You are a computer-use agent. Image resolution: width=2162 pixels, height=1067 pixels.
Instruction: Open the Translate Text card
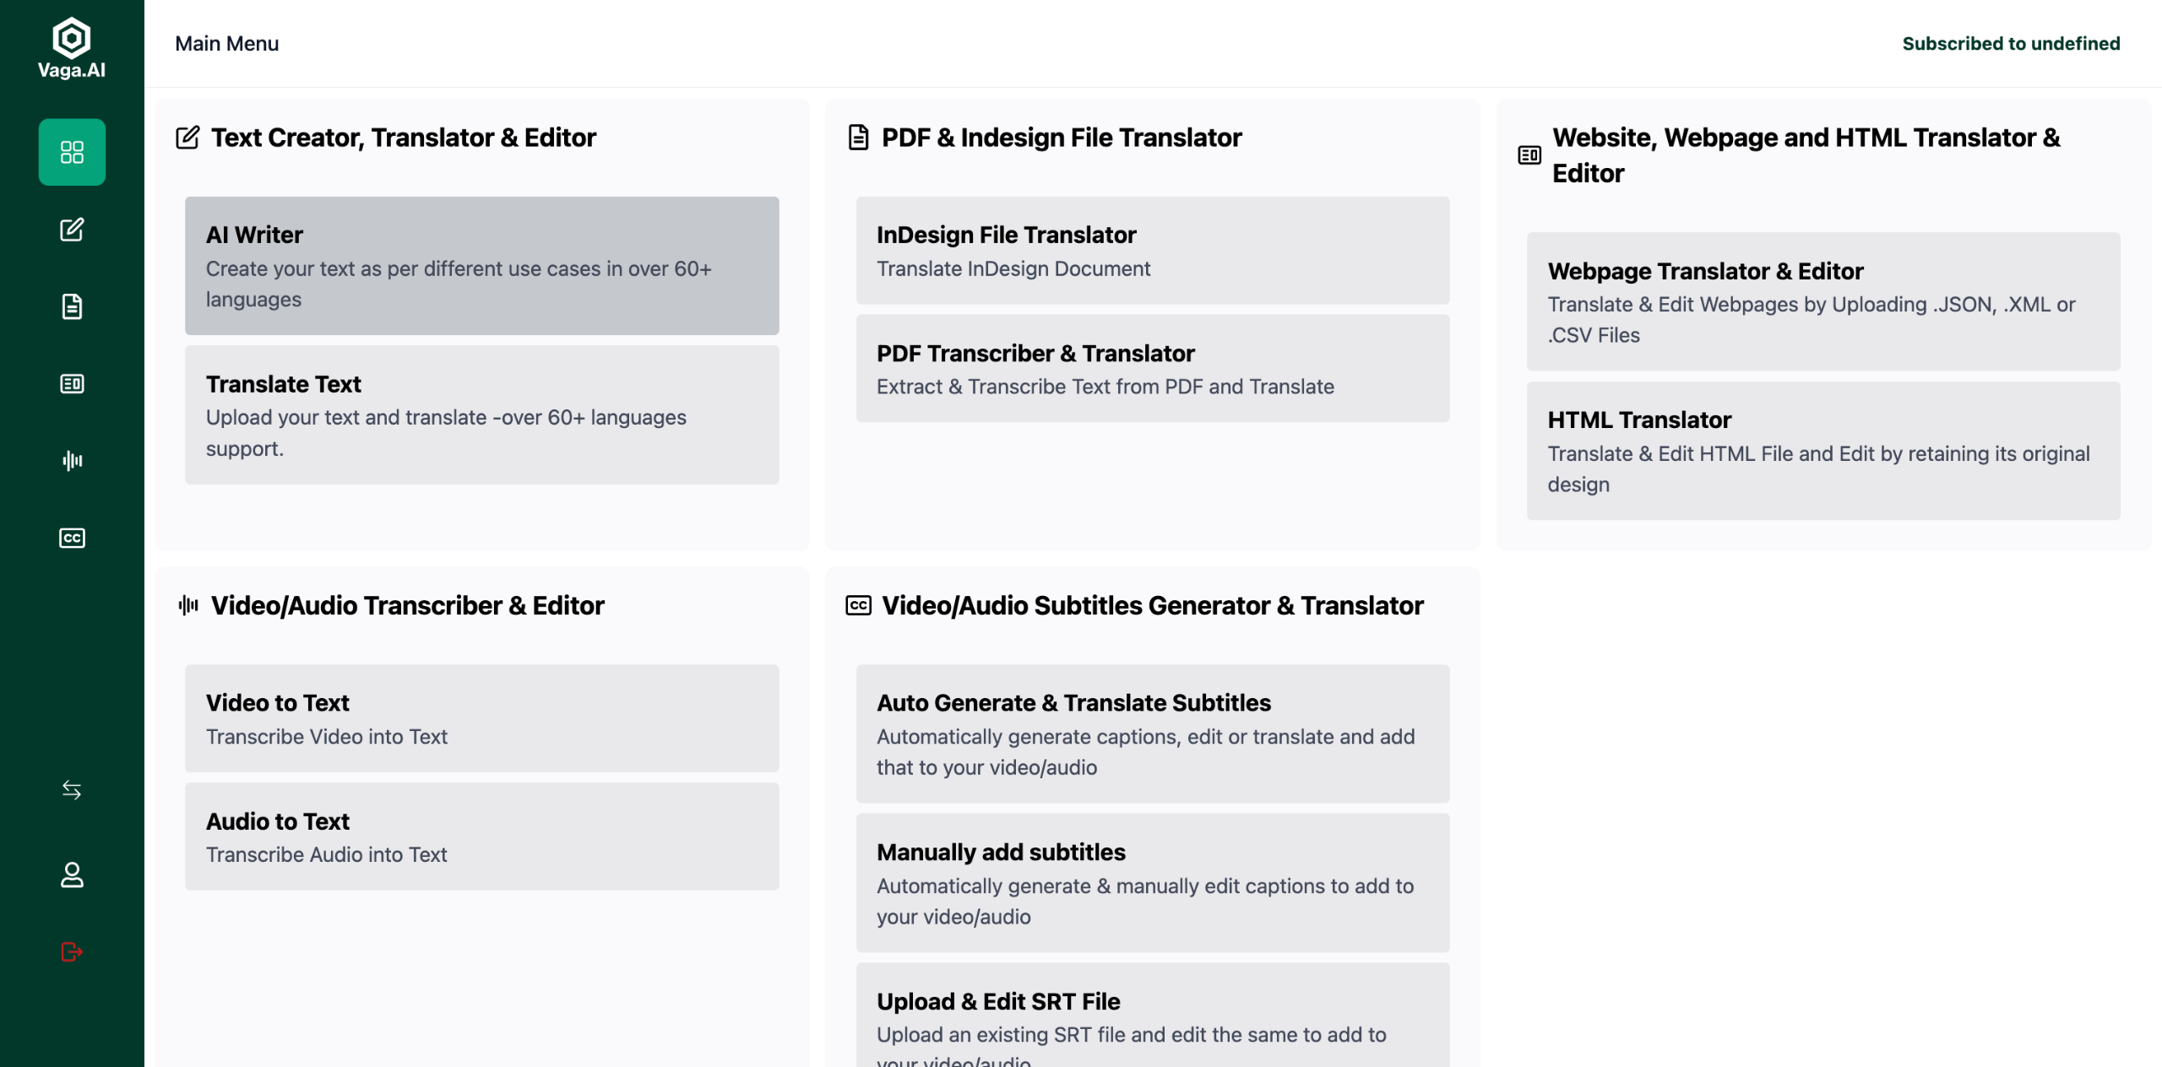[x=481, y=414]
